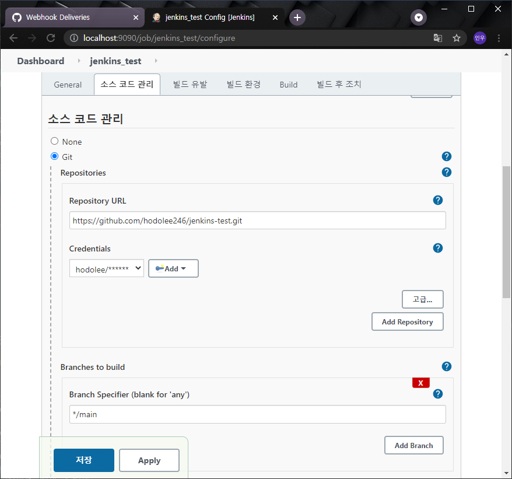512x479 pixels.
Task: Minimize the Chrome window
Action: pos(444,9)
